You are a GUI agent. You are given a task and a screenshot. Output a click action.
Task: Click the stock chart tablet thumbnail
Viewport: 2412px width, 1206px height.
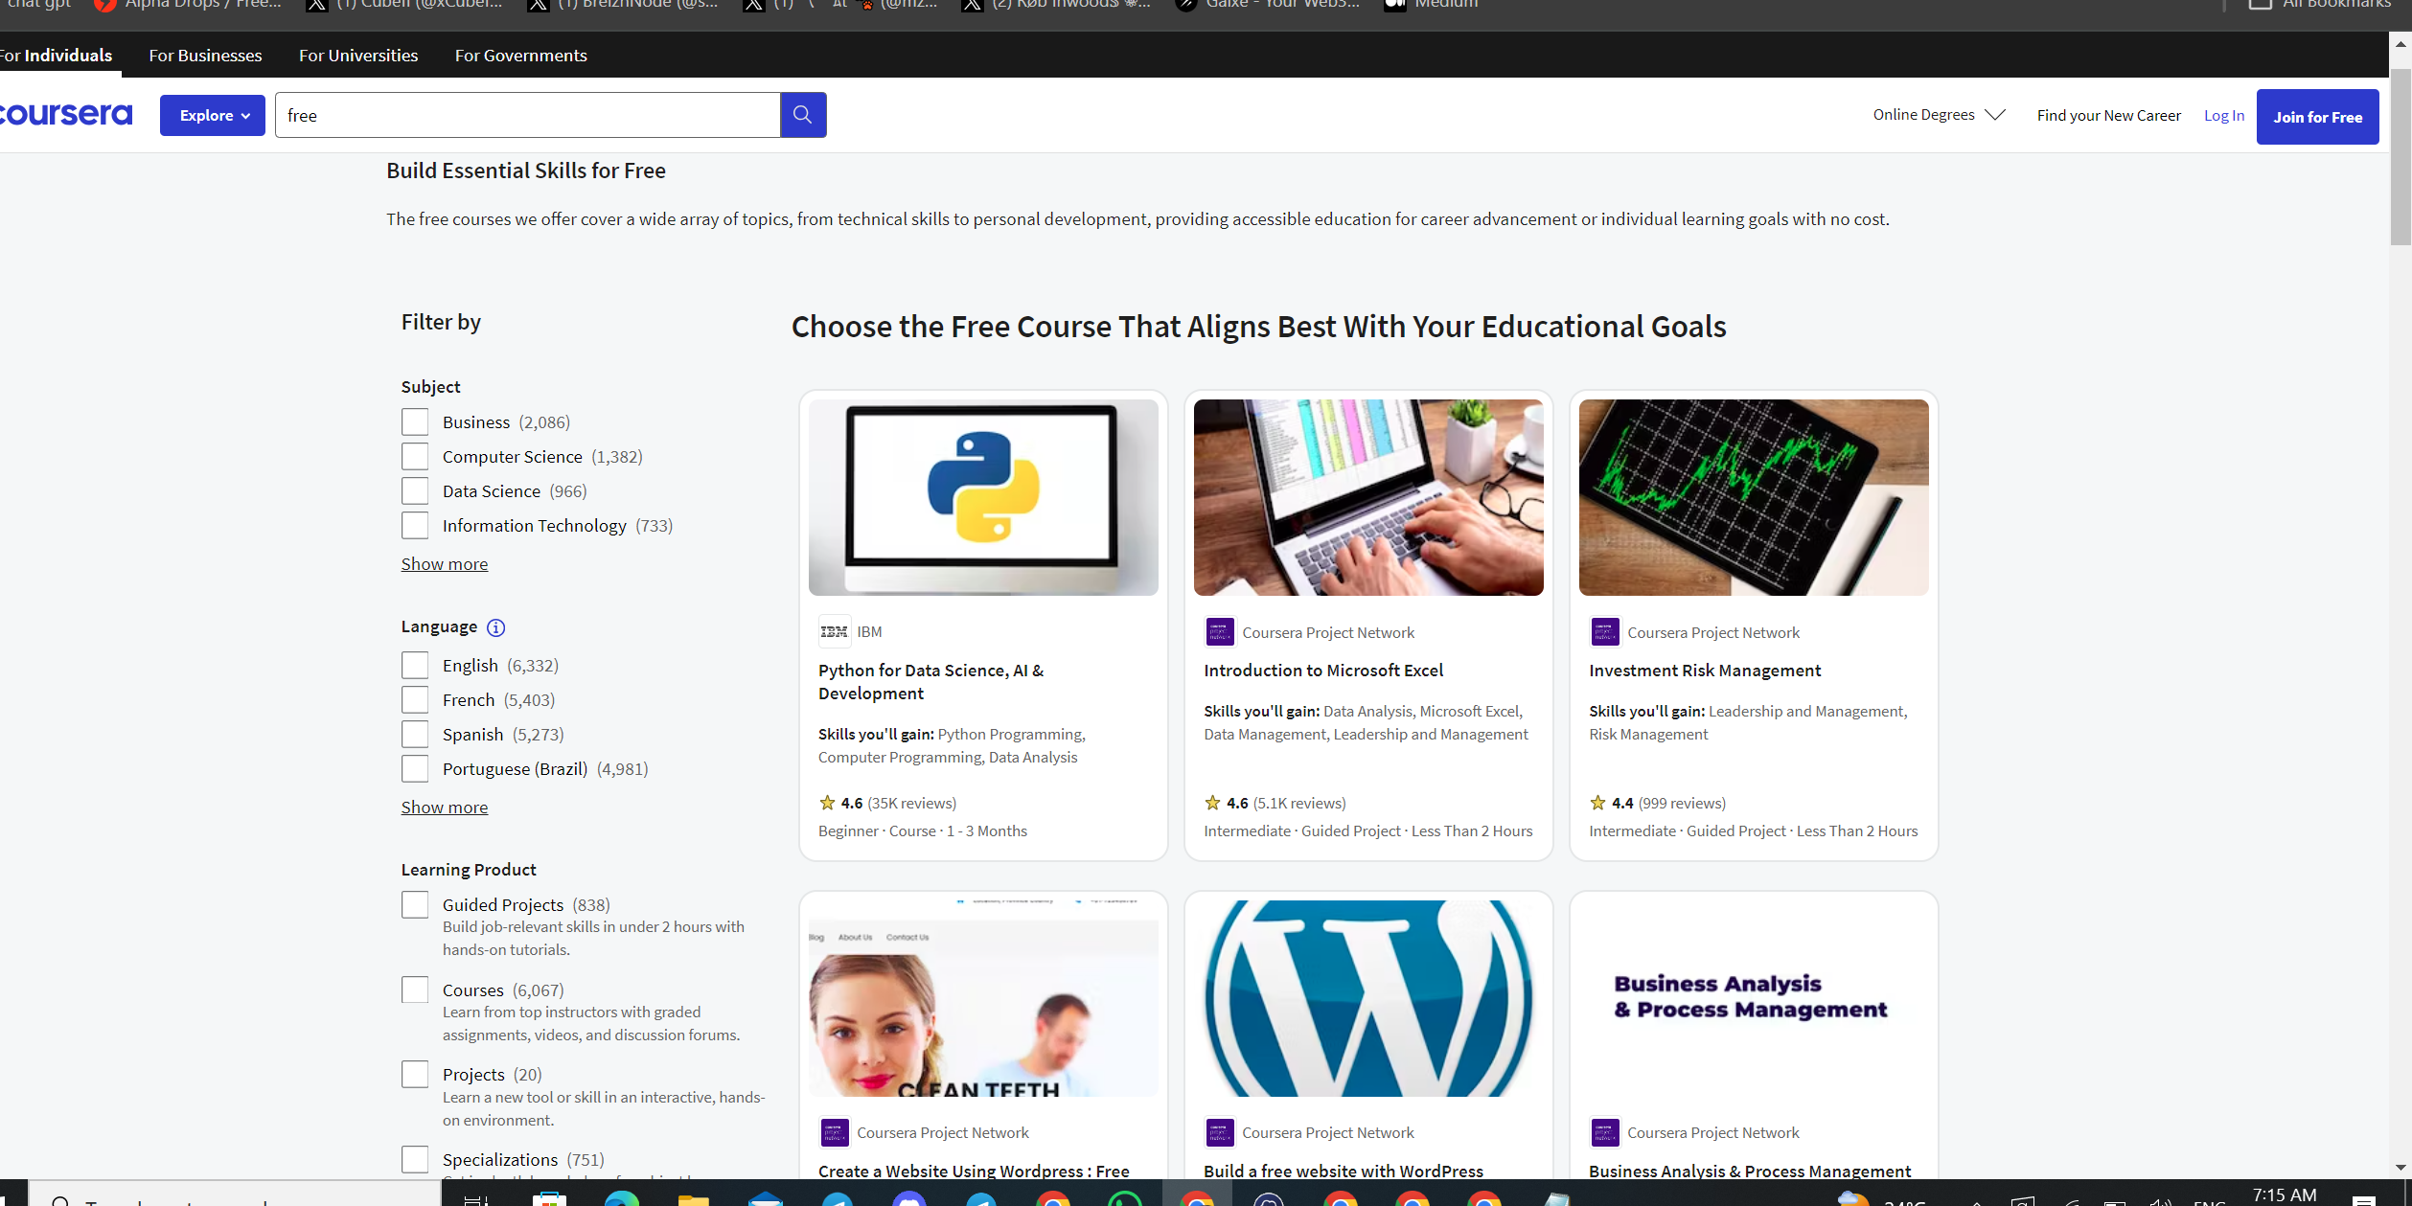1754,497
